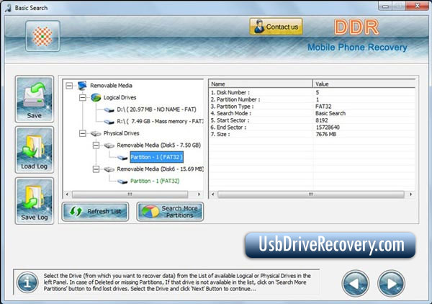432x304 pixels.
Task: Select the D:\ 20.97 MB NO NAME drive
Action: click(x=156, y=109)
